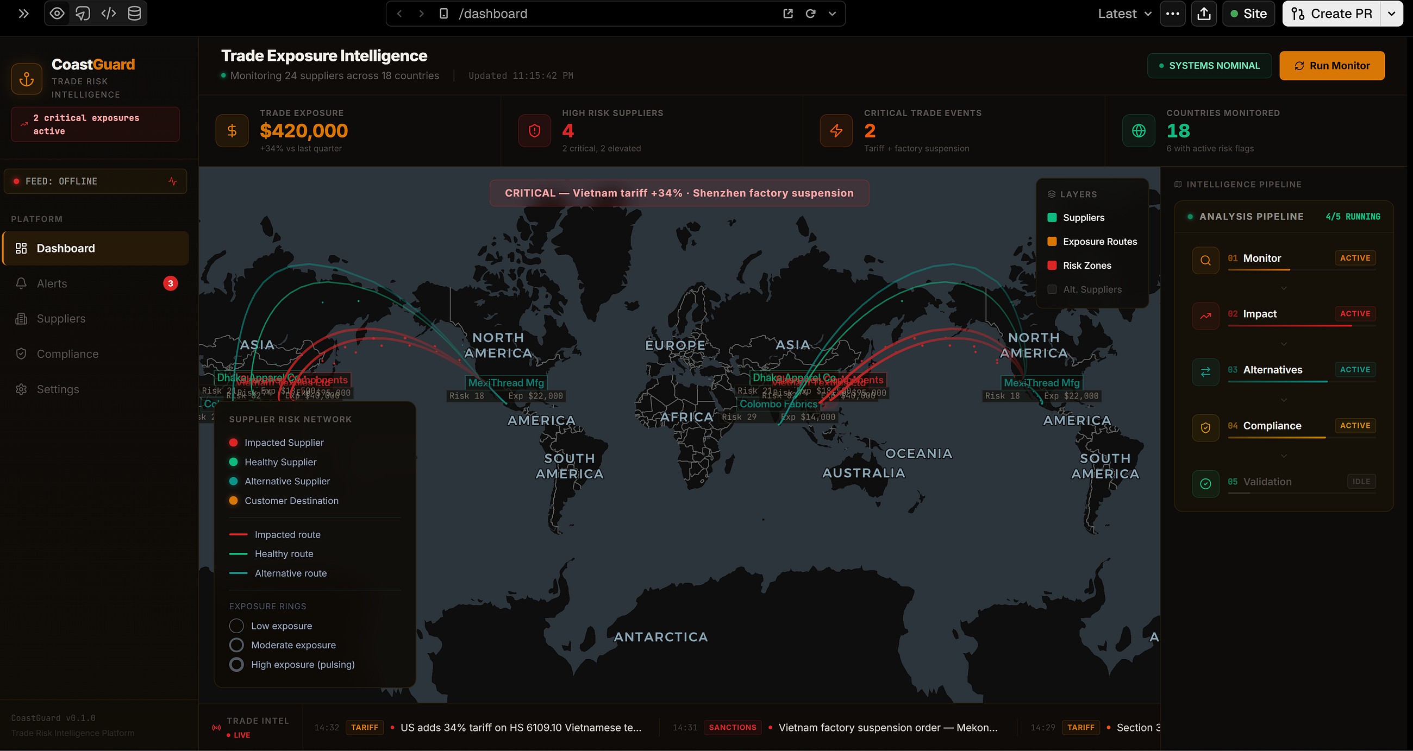This screenshot has width=1413, height=751.
Task: Expand the collapsed sidebar with double-chevron icon
Action: click(23, 14)
